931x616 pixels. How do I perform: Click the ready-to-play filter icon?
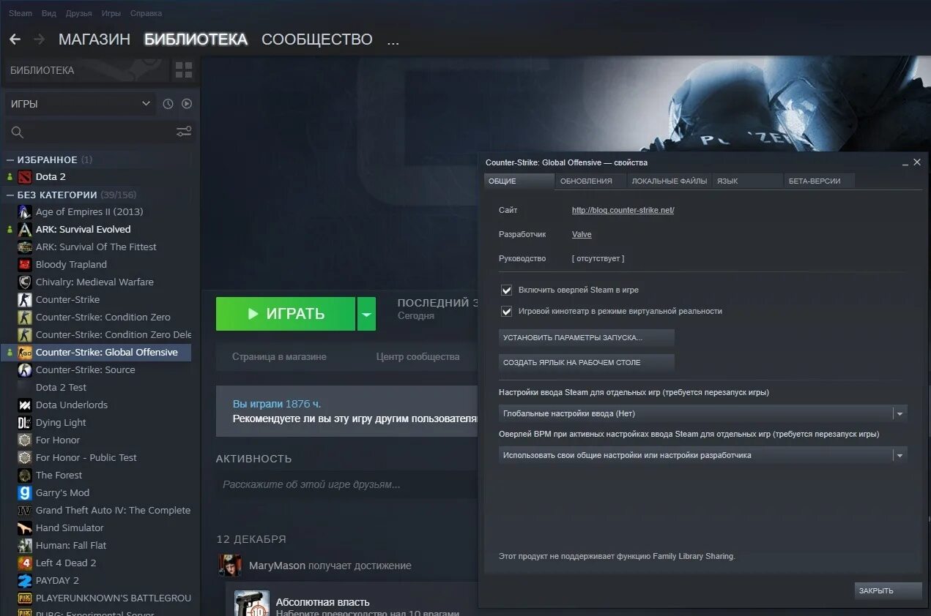tap(187, 104)
